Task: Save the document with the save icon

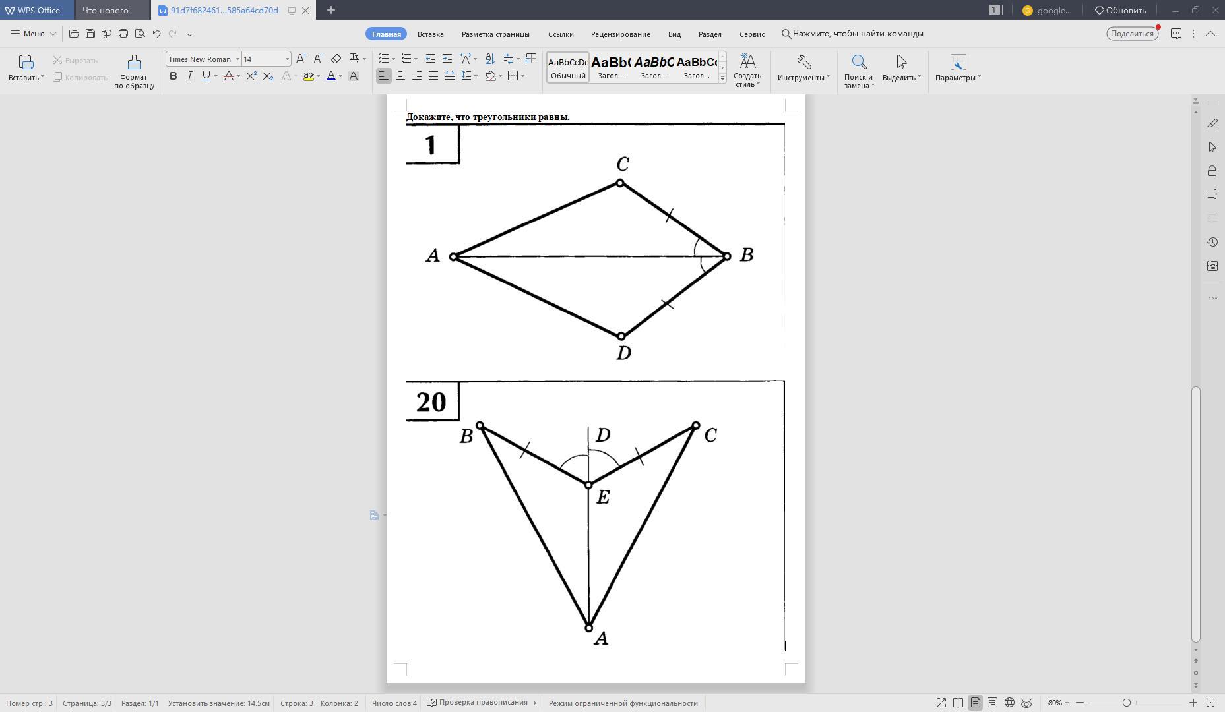Action: tap(90, 34)
